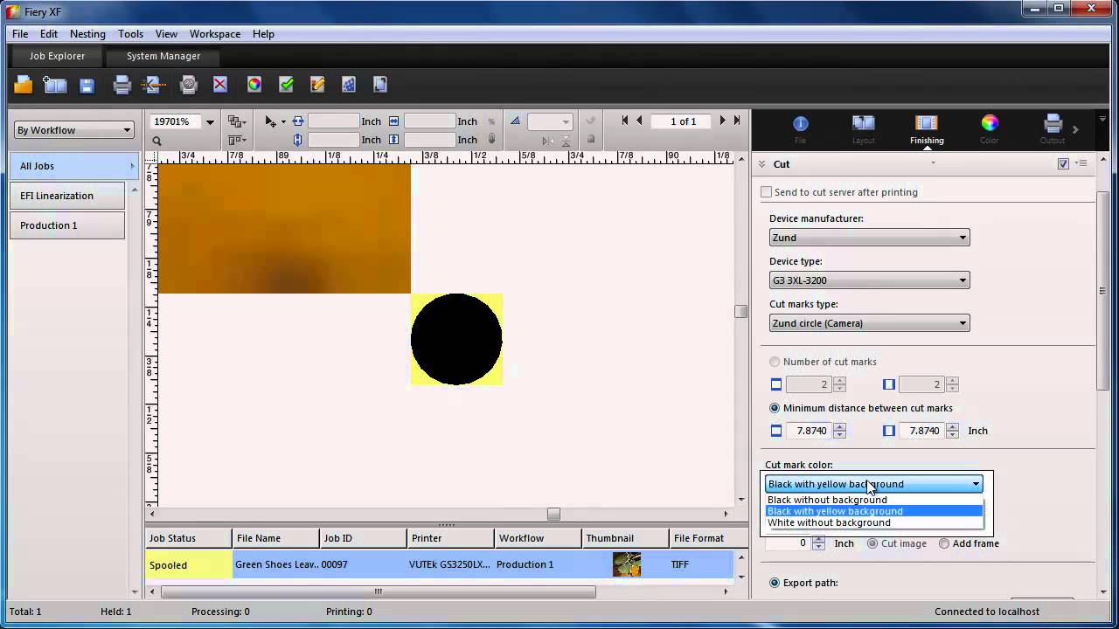Click the preview horizontal scrollbar thumb

(553, 514)
